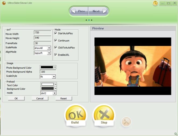The image size is (178, 136).
Task: Open the AlignMode topLeft dropdown
Action: 42,53
